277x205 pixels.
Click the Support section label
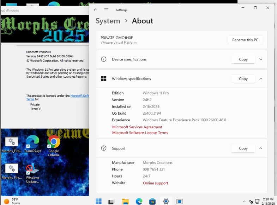coord(119,148)
